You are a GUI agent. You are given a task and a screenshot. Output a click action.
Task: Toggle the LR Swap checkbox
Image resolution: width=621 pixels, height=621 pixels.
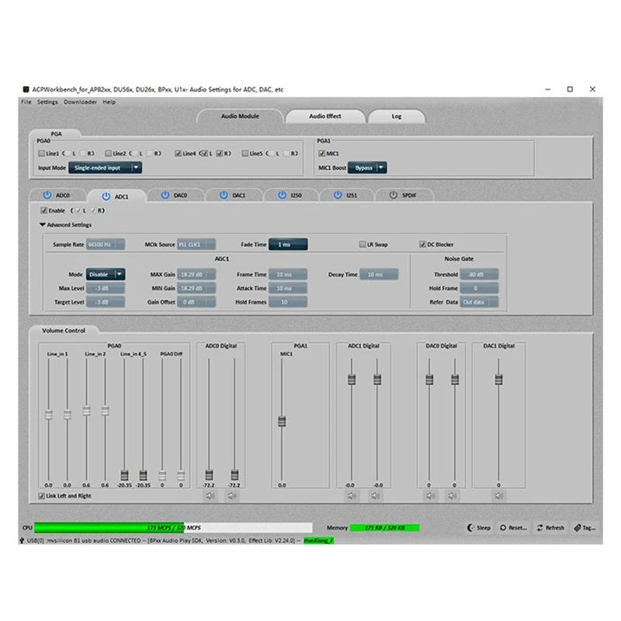point(362,244)
